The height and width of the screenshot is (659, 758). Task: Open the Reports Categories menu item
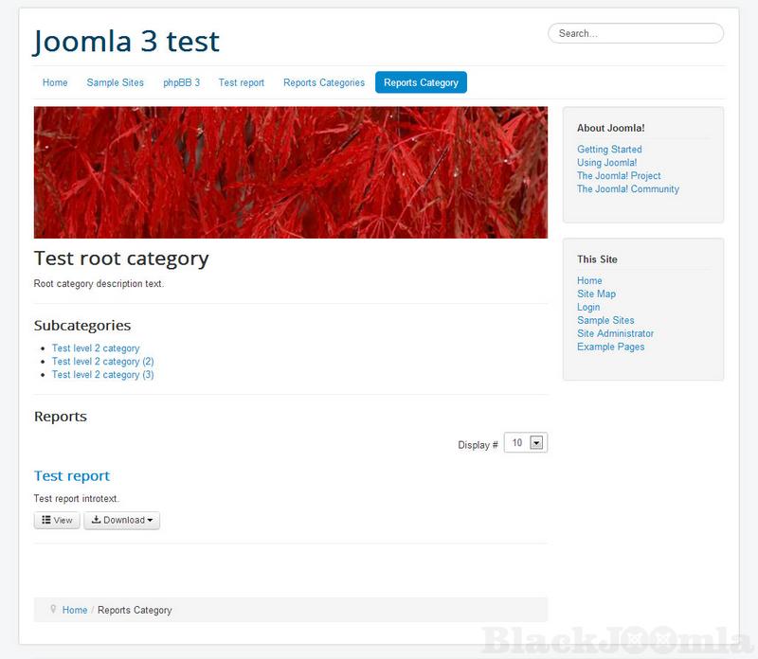[324, 82]
